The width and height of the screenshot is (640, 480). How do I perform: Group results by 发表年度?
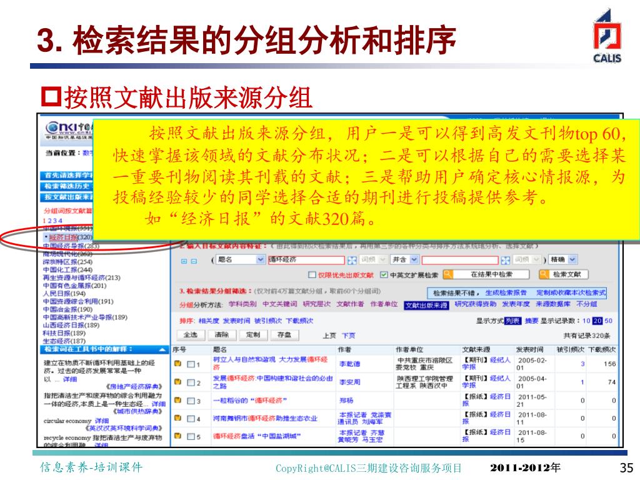click(x=516, y=304)
